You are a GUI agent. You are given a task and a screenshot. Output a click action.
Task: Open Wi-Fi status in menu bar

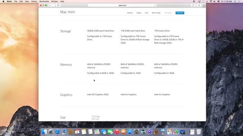[x=211, y=2]
